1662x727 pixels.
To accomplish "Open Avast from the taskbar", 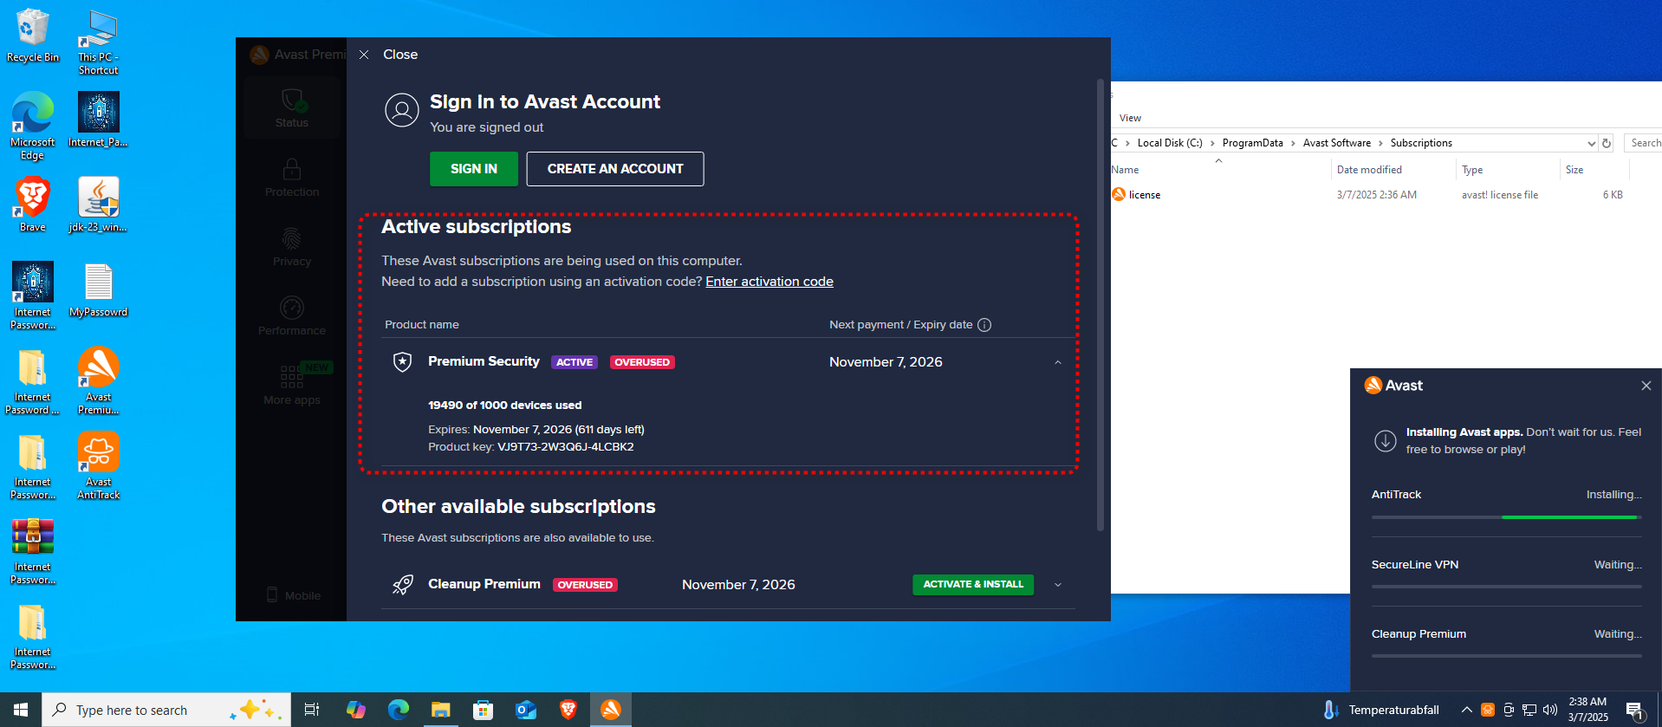I will [x=611, y=710].
